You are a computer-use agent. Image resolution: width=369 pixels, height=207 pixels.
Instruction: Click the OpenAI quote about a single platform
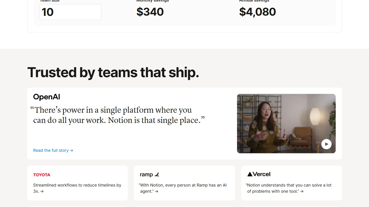[x=117, y=115]
